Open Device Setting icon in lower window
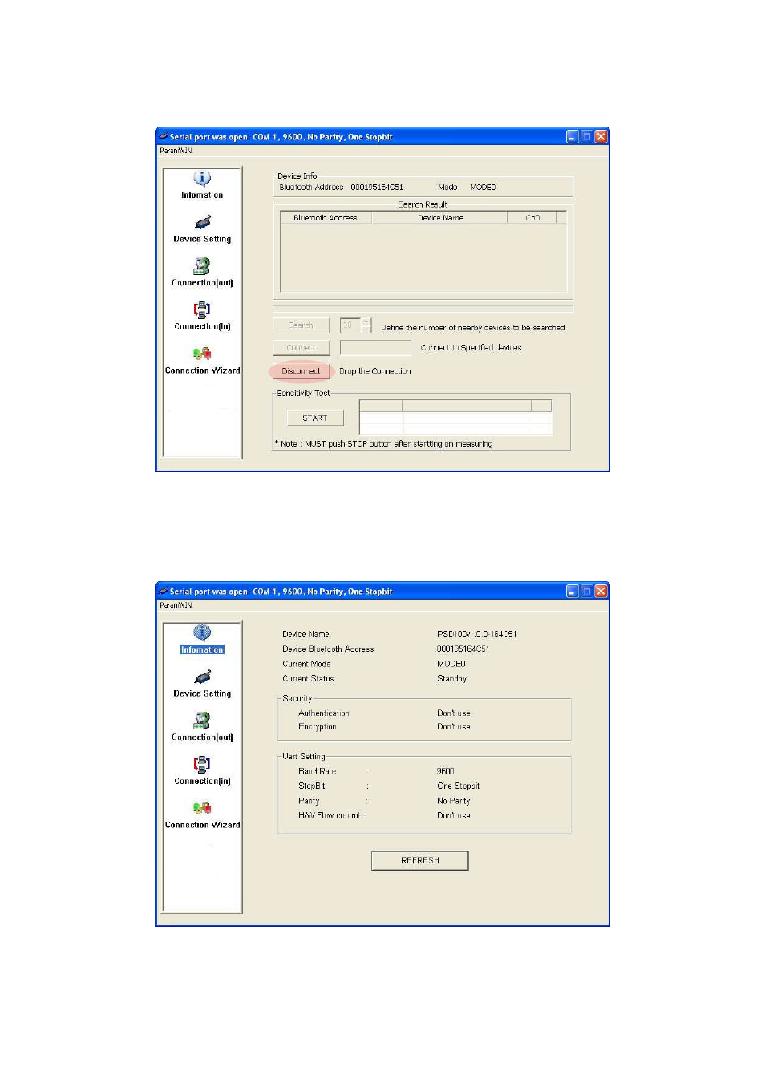 202,677
